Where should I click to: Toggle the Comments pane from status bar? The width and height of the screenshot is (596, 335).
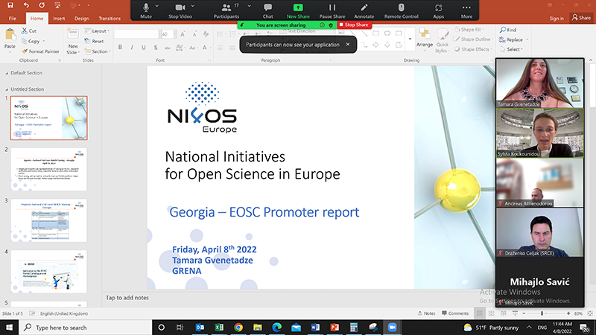[x=455, y=313]
